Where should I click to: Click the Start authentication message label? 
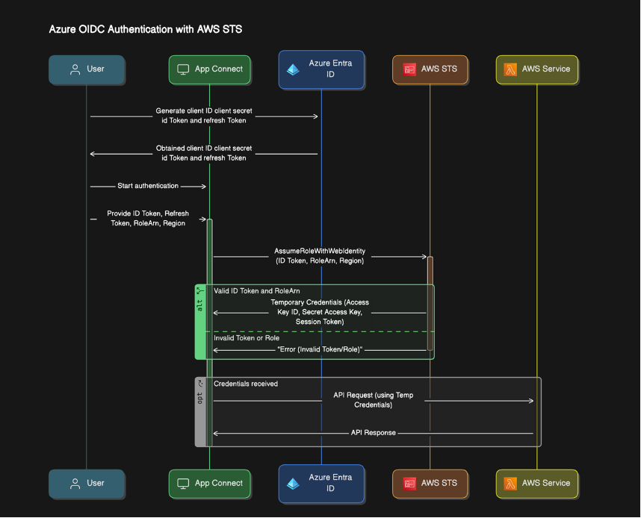pos(148,186)
